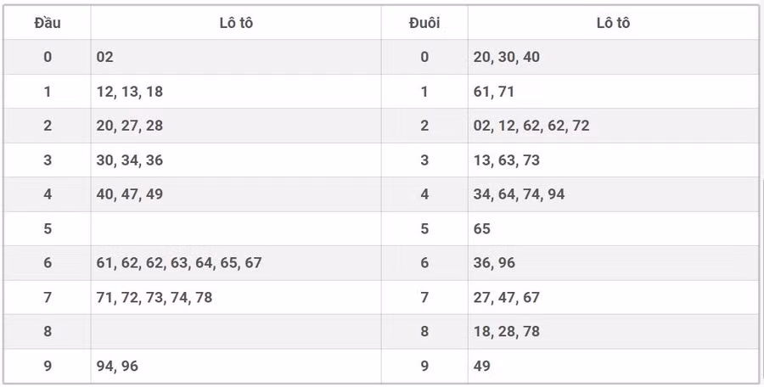The width and height of the screenshot is (764, 387).
Task: Click the Đầu column header
Action: [x=48, y=23]
